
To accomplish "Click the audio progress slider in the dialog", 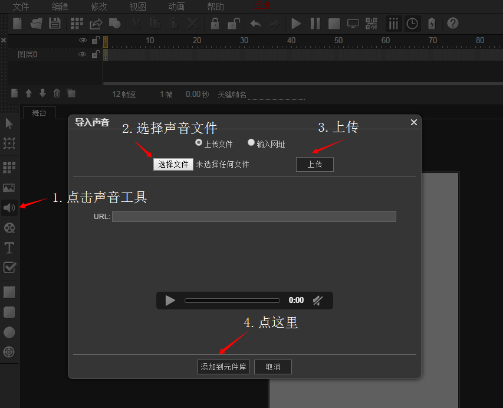I will click(232, 300).
